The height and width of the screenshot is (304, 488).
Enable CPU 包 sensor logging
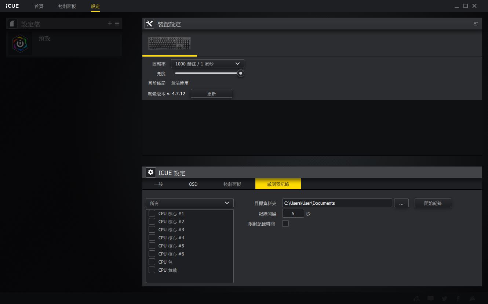(x=152, y=262)
